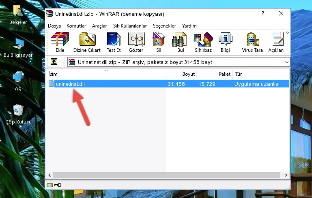Sort by the Tür column header
The width and height of the screenshot is (312, 198).
261,74
